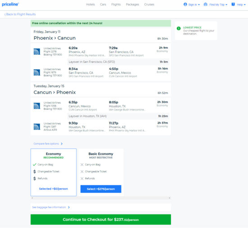Screen dimensions: 248x228
Task: Click United logo for Flight 1058
Action: (37, 106)
